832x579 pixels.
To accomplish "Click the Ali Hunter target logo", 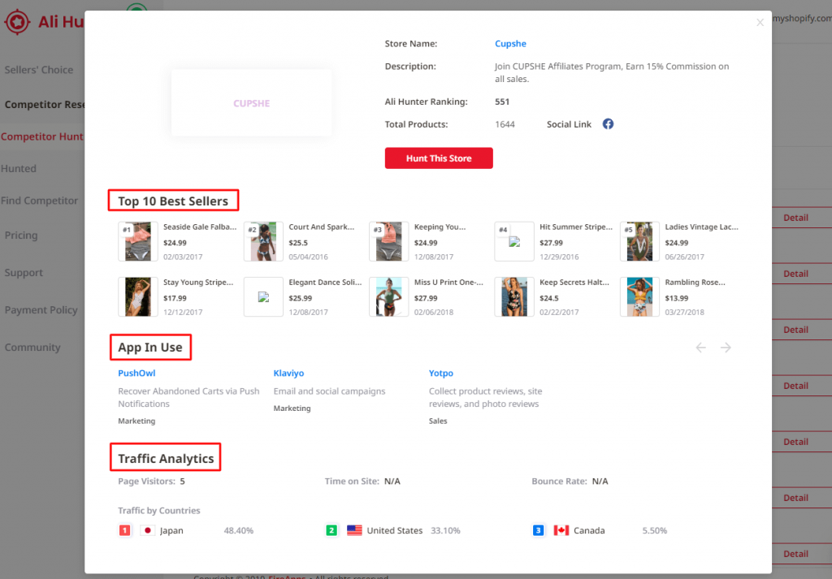I will click(x=17, y=22).
